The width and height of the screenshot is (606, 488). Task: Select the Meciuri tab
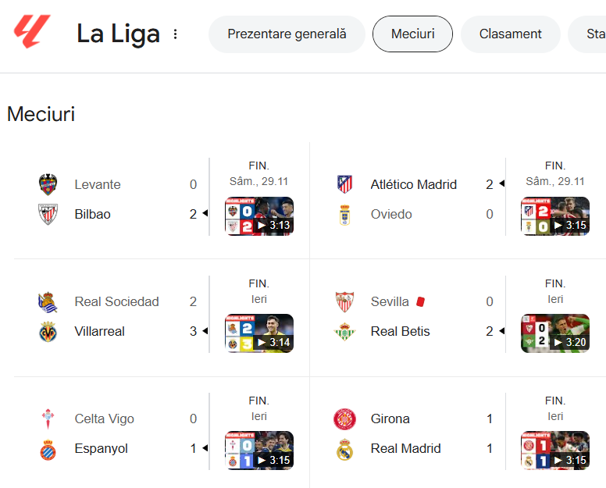click(412, 34)
